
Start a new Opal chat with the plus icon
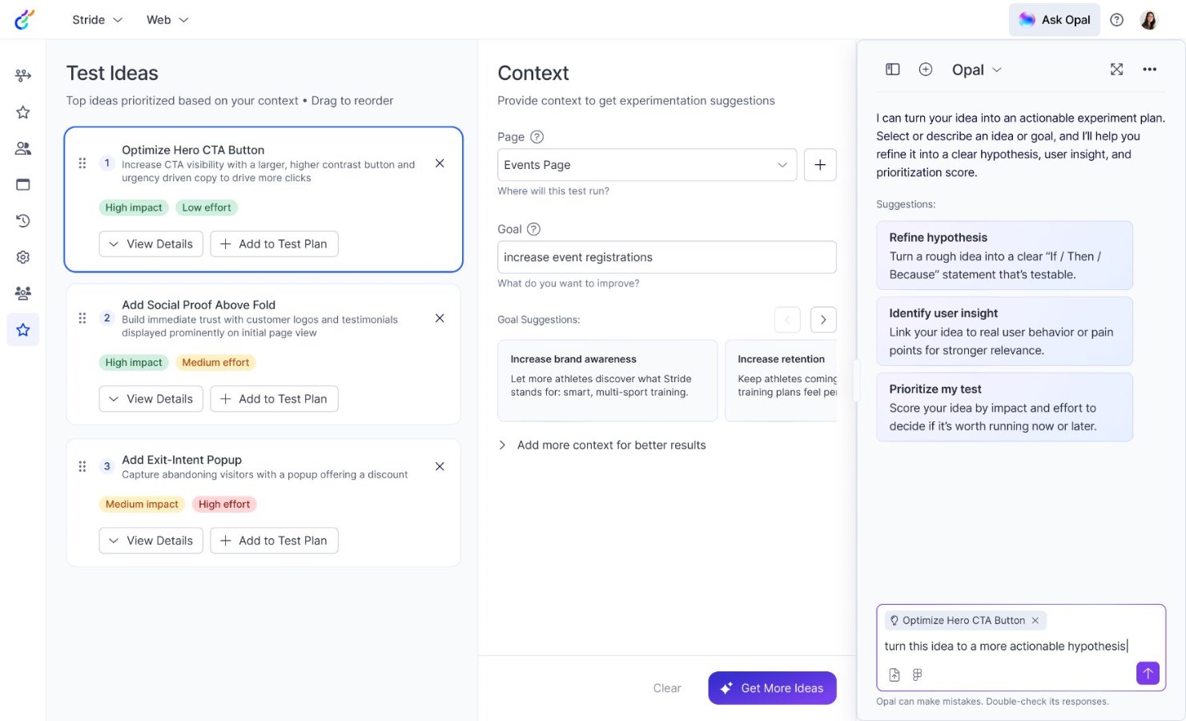pyautogui.click(x=926, y=70)
